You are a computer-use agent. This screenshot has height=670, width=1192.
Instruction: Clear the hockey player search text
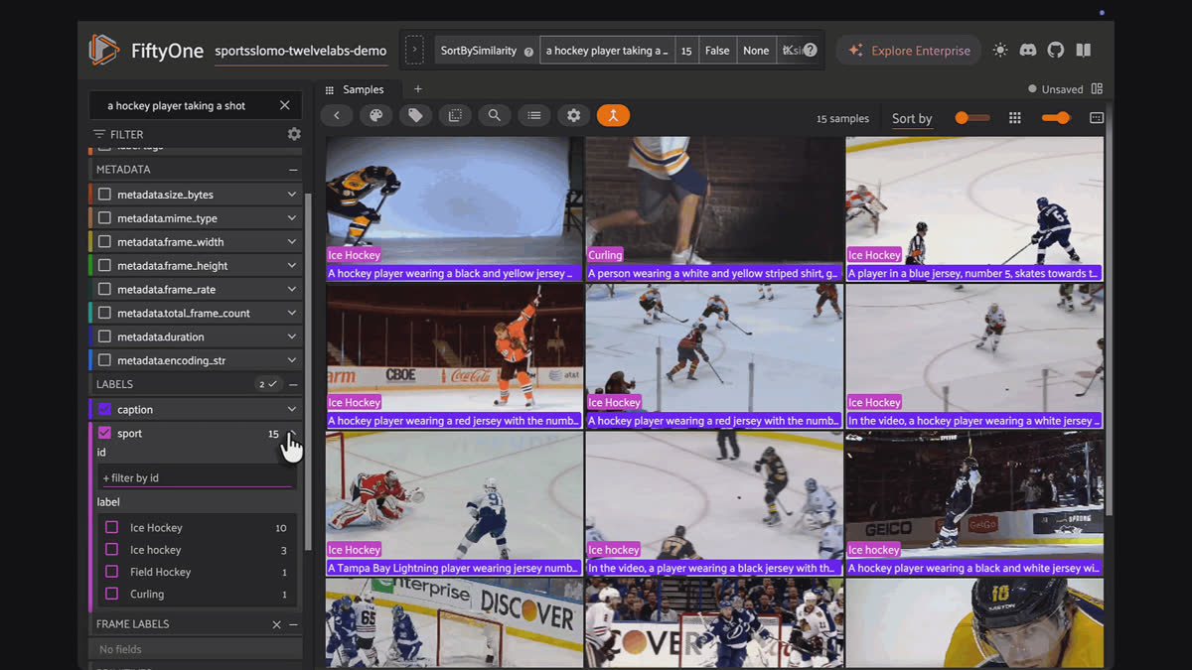(285, 105)
